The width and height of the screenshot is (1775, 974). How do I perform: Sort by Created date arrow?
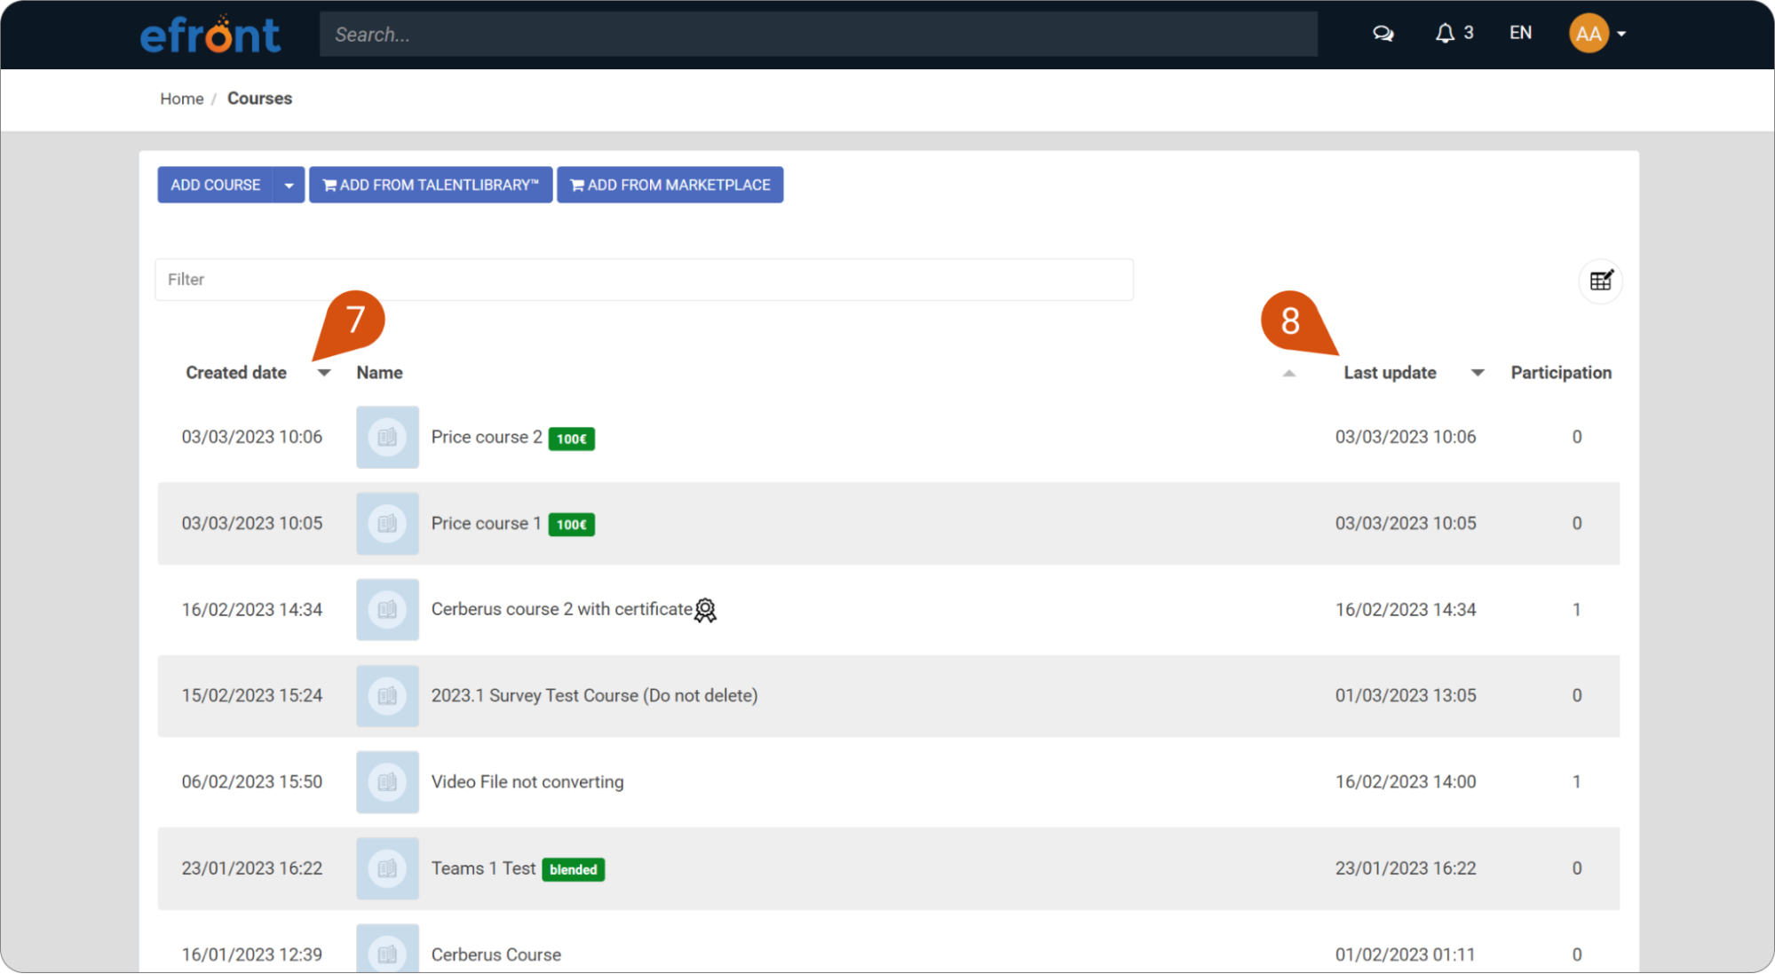(x=324, y=373)
